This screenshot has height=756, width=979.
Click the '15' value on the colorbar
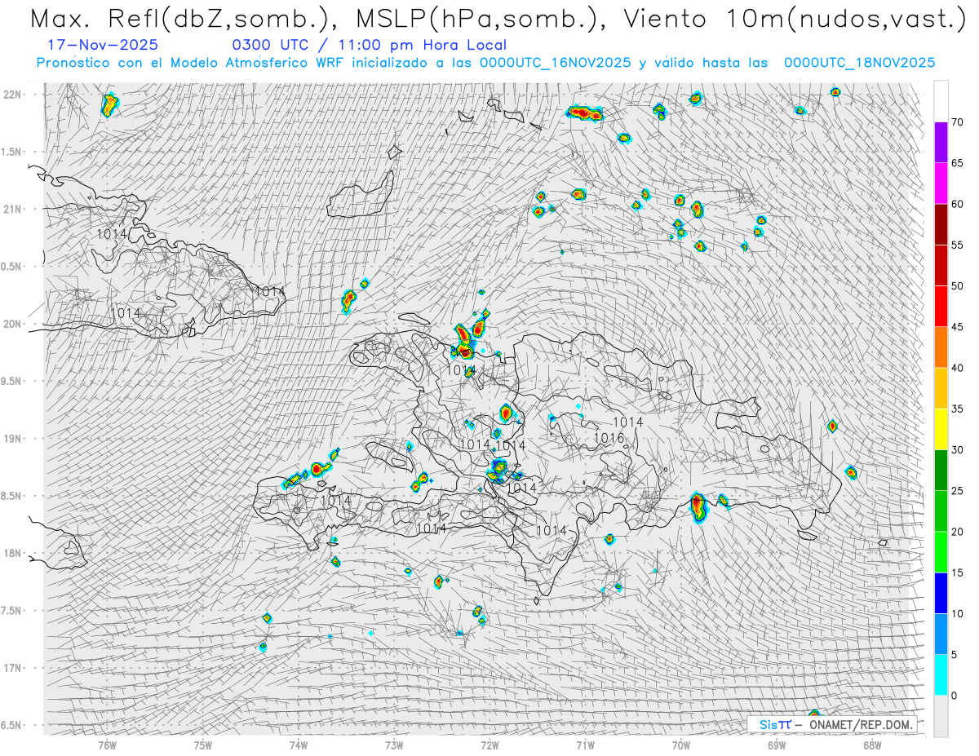click(957, 573)
